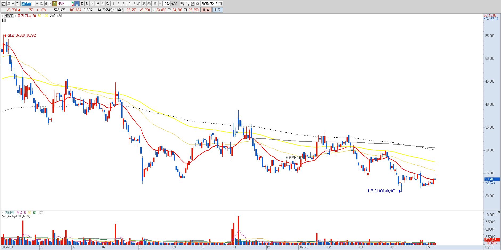The width and height of the screenshot is (501, 250).
Task: Click the save chart floppy disk icon
Action: coord(193,4)
